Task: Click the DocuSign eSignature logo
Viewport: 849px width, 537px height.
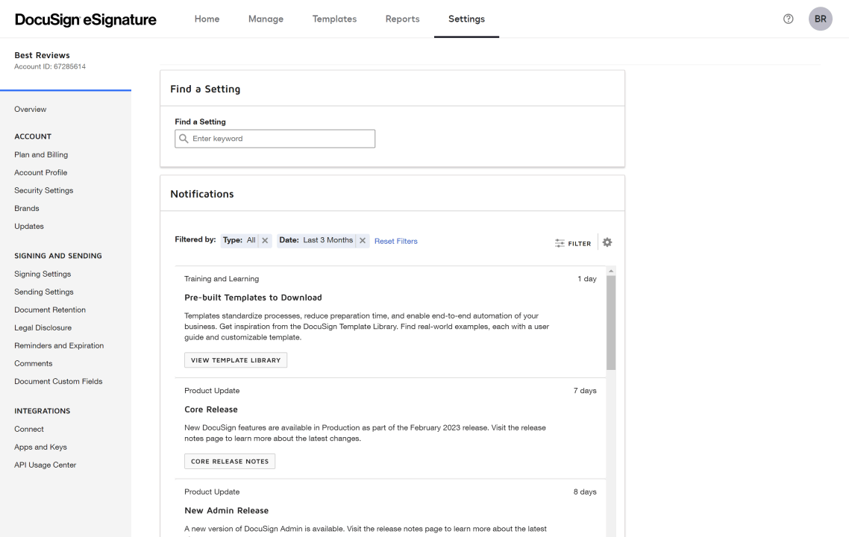Action: (84, 20)
